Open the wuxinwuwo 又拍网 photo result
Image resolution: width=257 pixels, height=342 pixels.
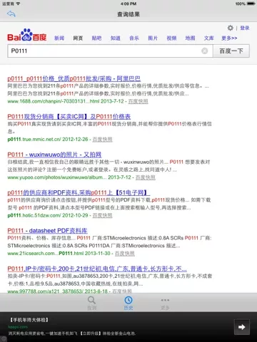coord(54,155)
